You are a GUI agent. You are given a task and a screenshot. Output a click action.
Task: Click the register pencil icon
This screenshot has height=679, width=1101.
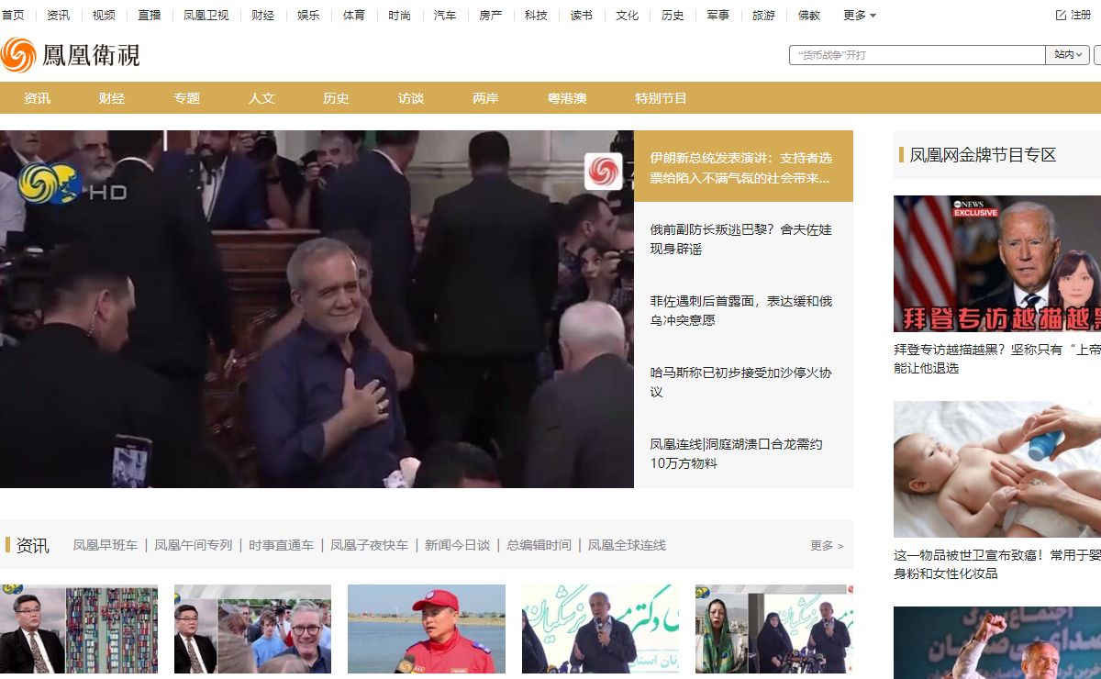coord(1061,15)
